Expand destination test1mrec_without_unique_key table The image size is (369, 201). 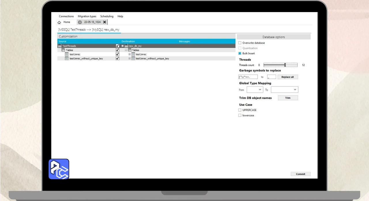[x=129, y=58]
